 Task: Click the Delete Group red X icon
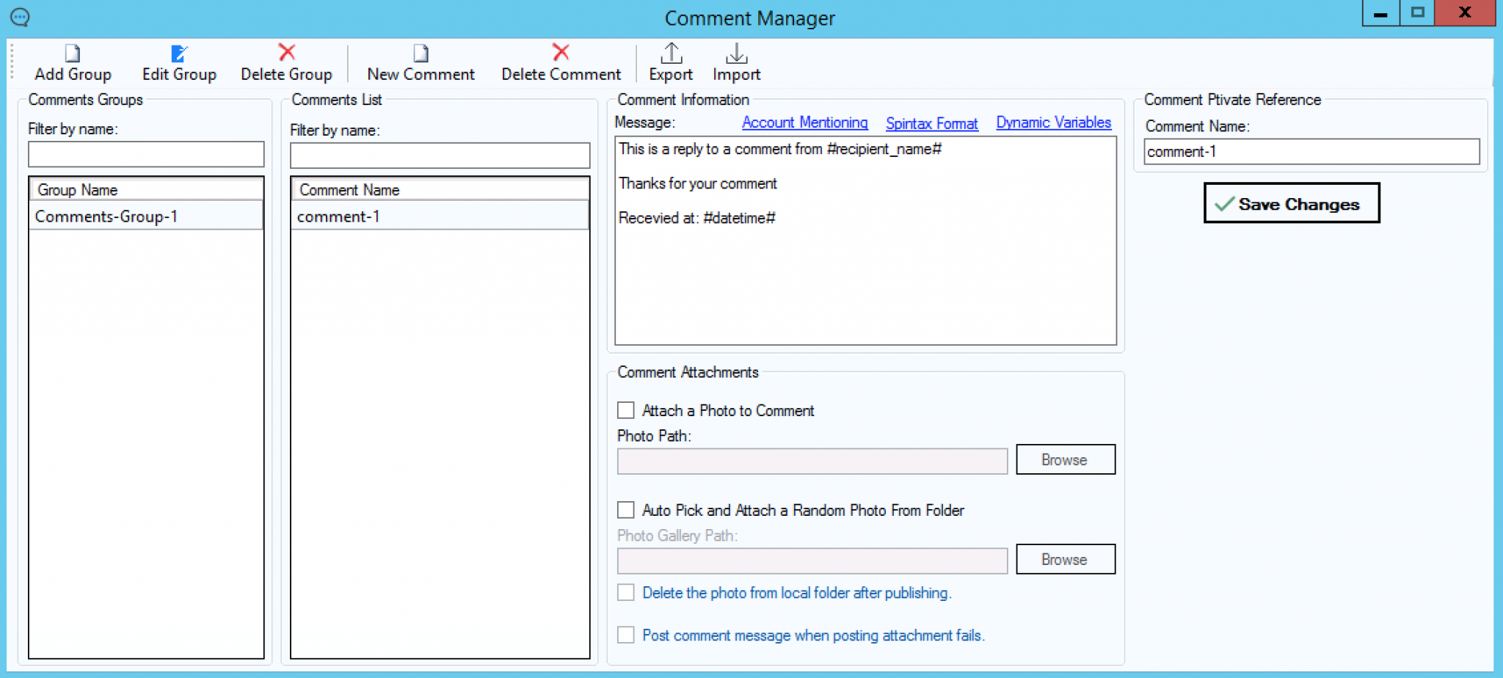286,53
